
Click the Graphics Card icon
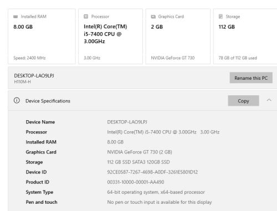coord(153,17)
